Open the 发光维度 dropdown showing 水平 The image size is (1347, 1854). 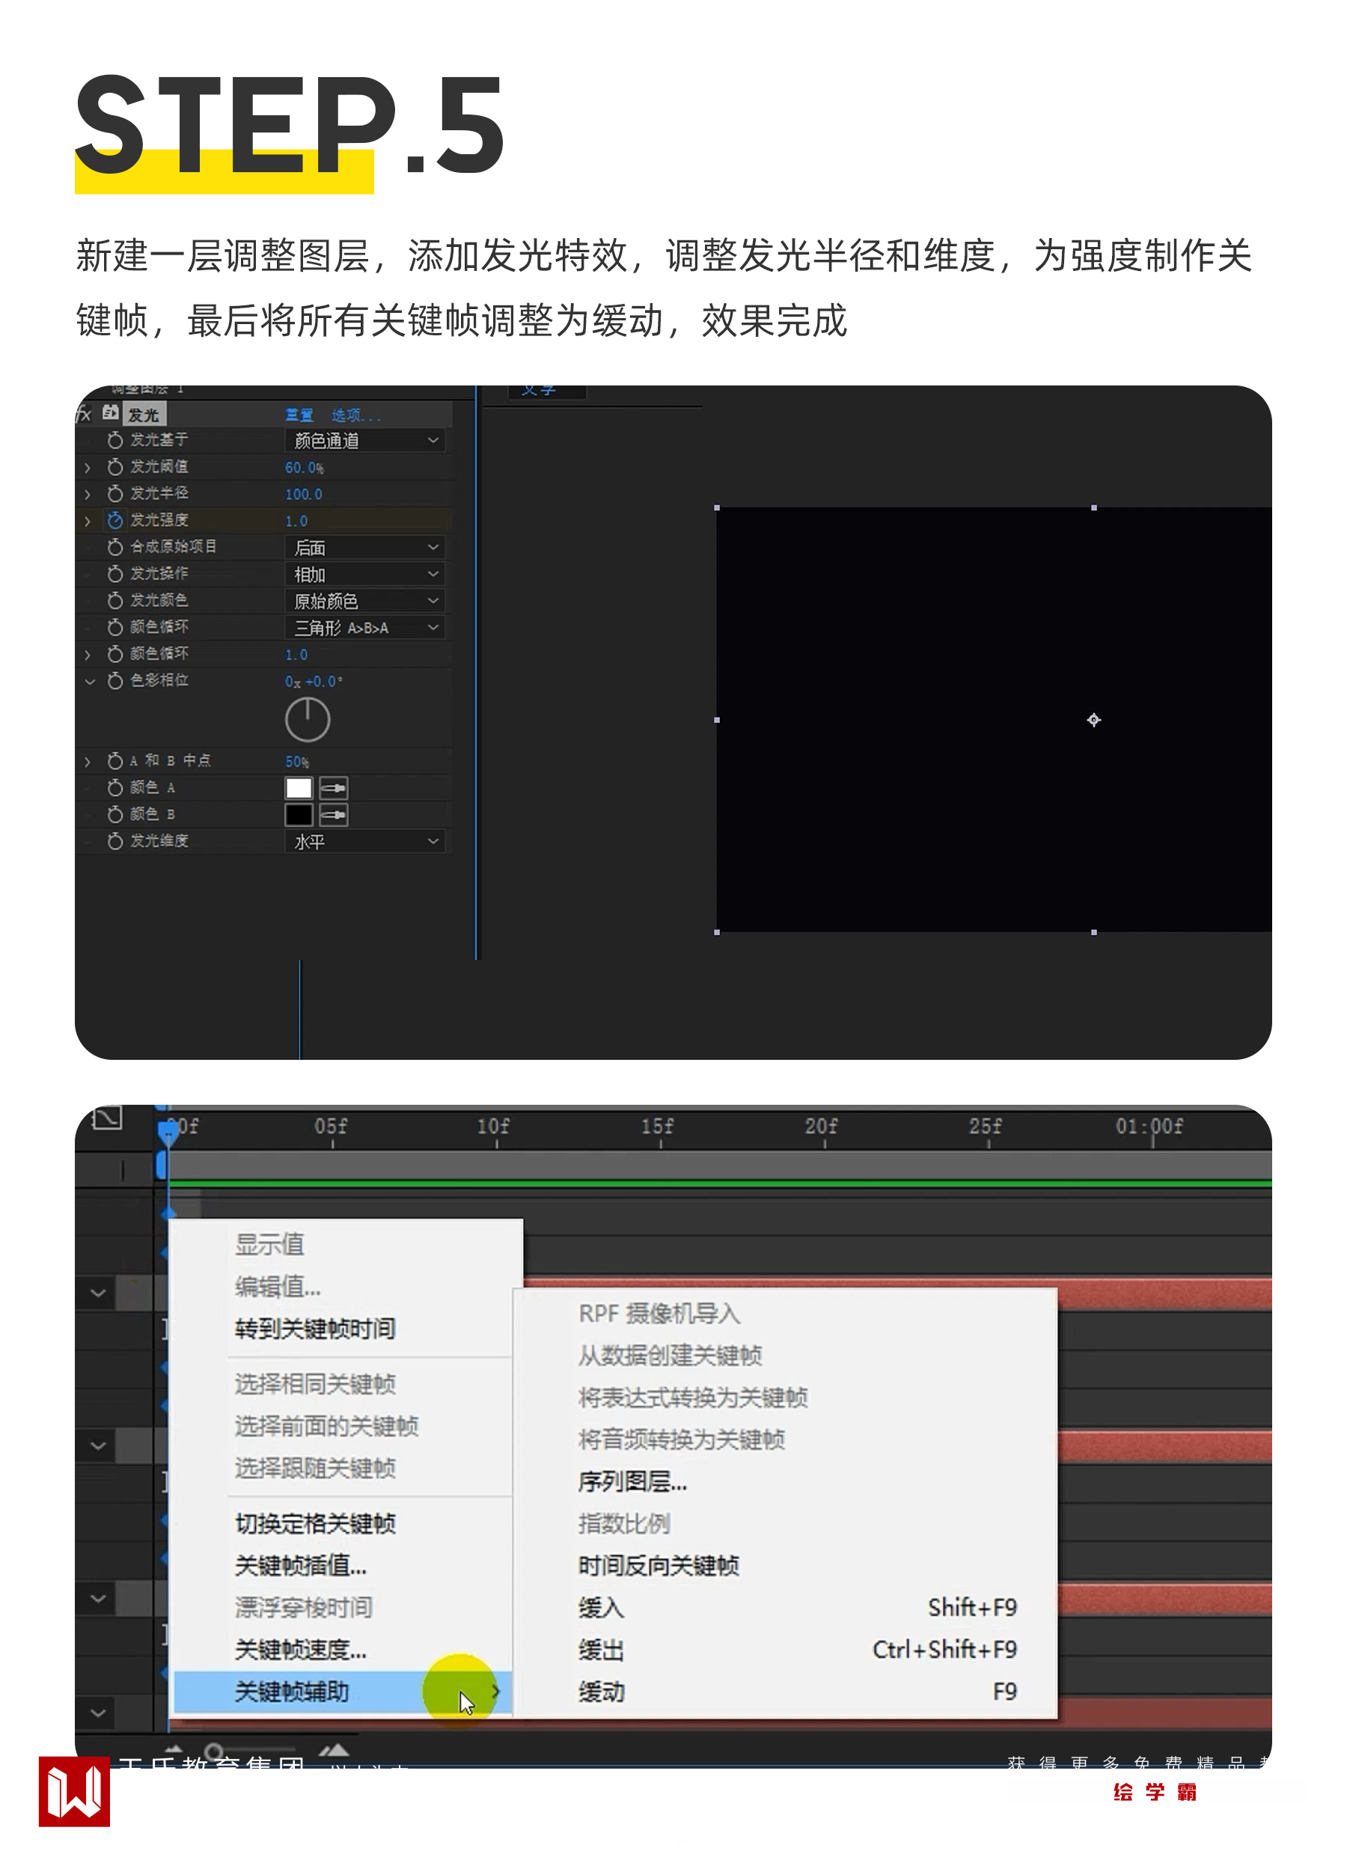[x=364, y=841]
